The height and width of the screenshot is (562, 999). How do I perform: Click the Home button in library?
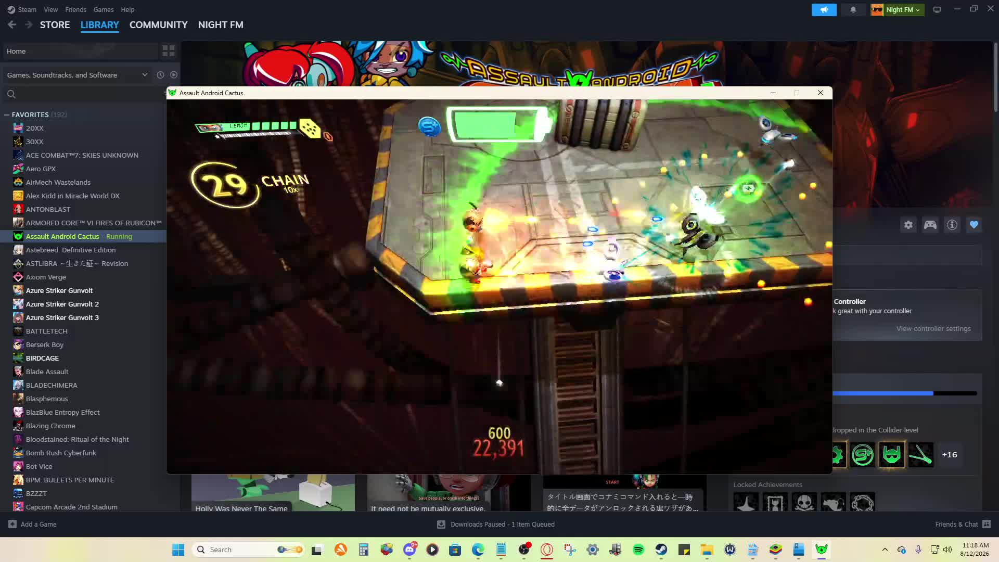tap(80, 51)
